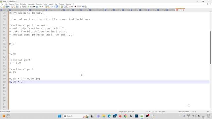Start macro recording with the record icon
This screenshot has height=119, width=212.
[75, 7]
